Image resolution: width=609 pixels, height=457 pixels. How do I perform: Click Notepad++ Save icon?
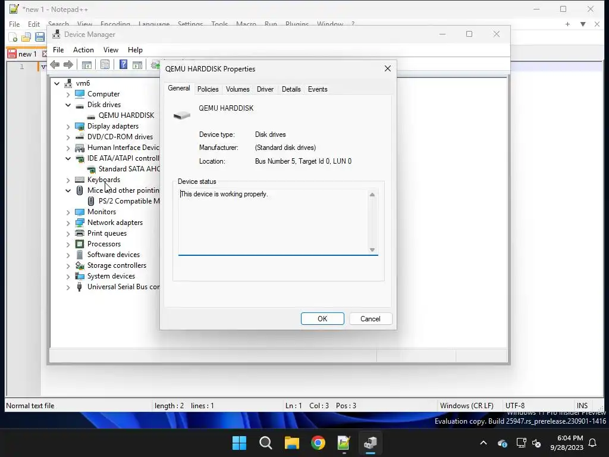40,37
